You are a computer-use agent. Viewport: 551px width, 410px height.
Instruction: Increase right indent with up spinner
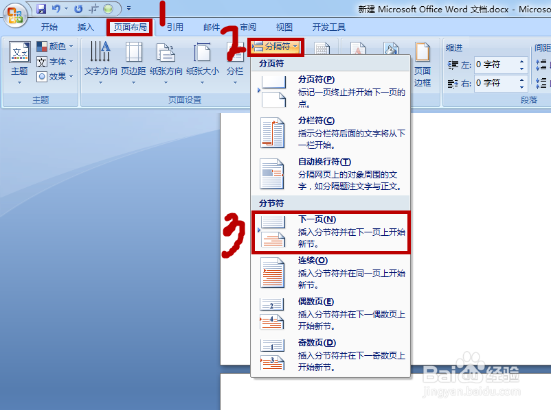(x=522, y=80)
